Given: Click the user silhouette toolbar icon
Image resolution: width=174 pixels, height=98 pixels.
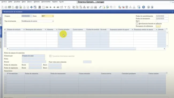Looking at the screenshot, I should [x=134, y=7].
